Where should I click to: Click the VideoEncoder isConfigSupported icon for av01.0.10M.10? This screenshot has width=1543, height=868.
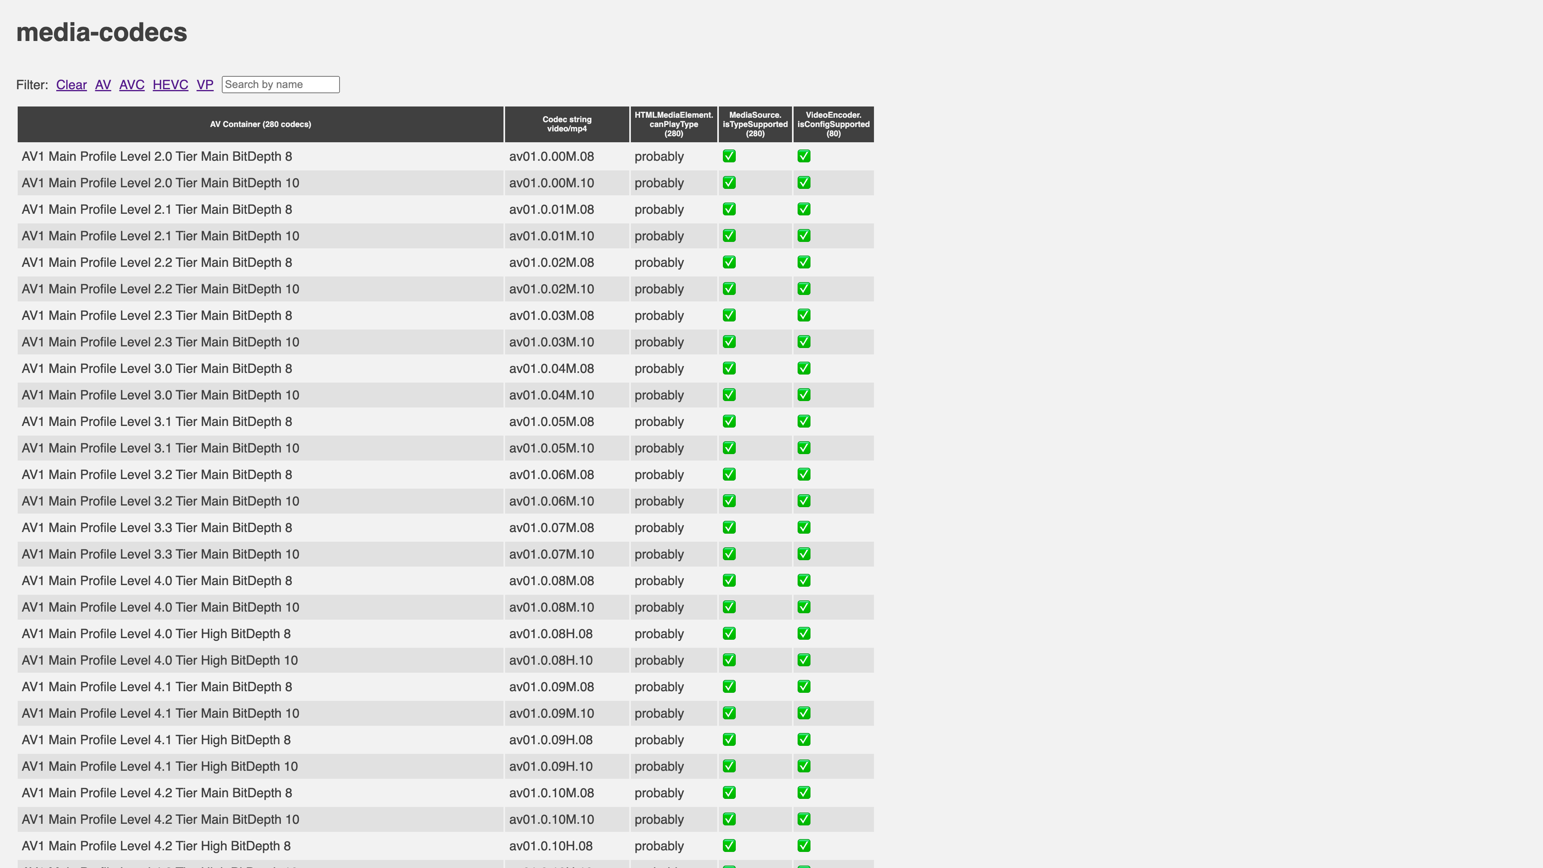[804, 819]
